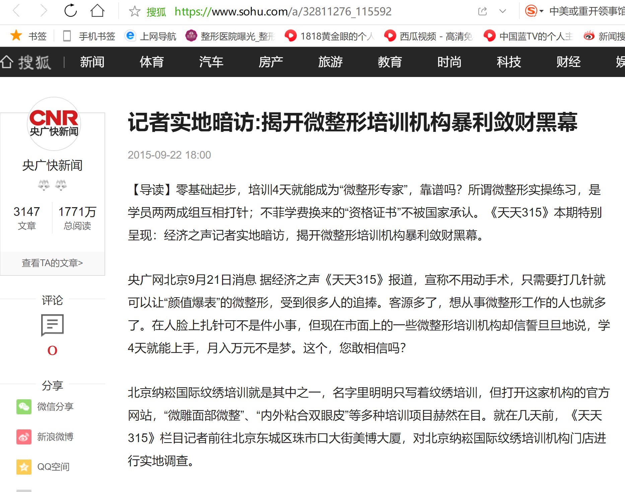Image resolution: width=625 pixels, height=492 pixels.
Task: Click the 1771万 总阅读 count
Action: click(77, 218)
